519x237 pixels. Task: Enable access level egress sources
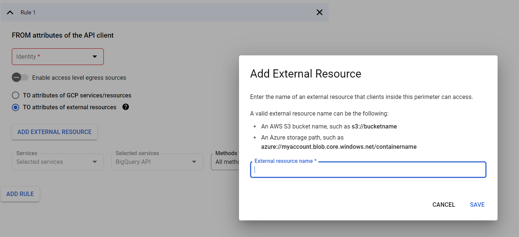20,78
